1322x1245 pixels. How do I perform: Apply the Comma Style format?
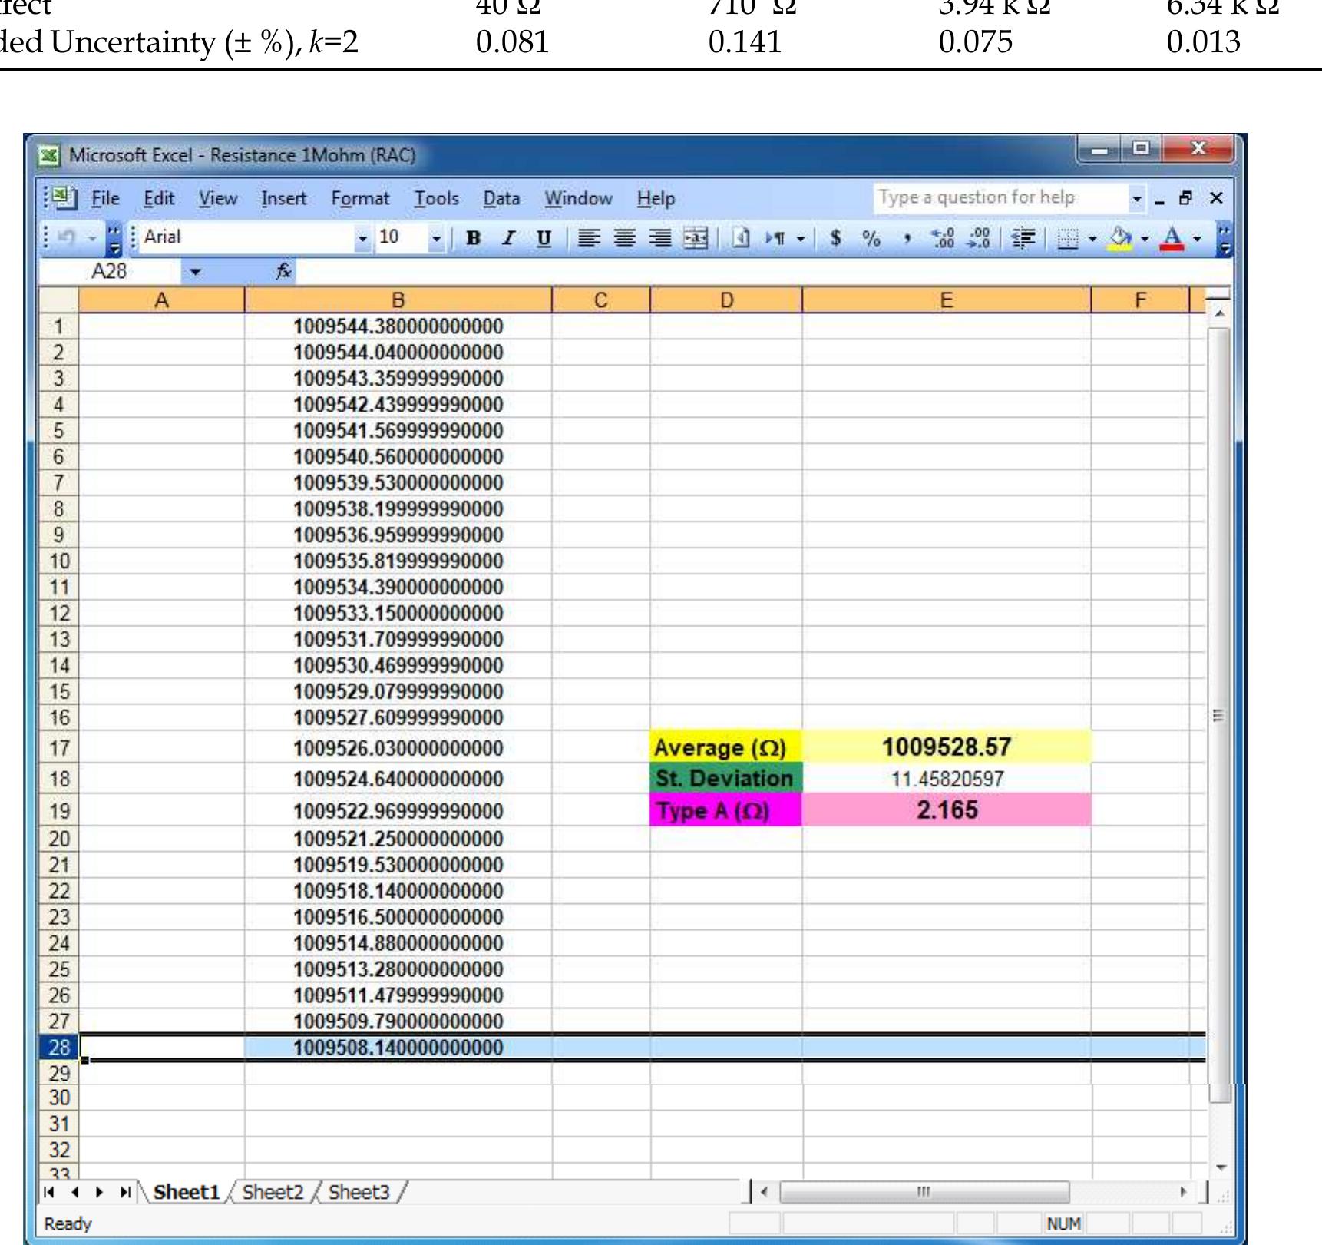coord(908,239)
